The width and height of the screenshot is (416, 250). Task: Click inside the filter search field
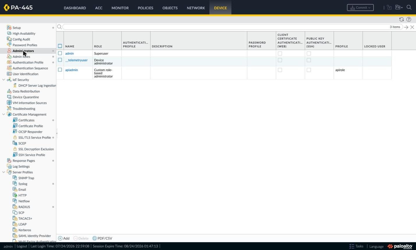point(232,27)
